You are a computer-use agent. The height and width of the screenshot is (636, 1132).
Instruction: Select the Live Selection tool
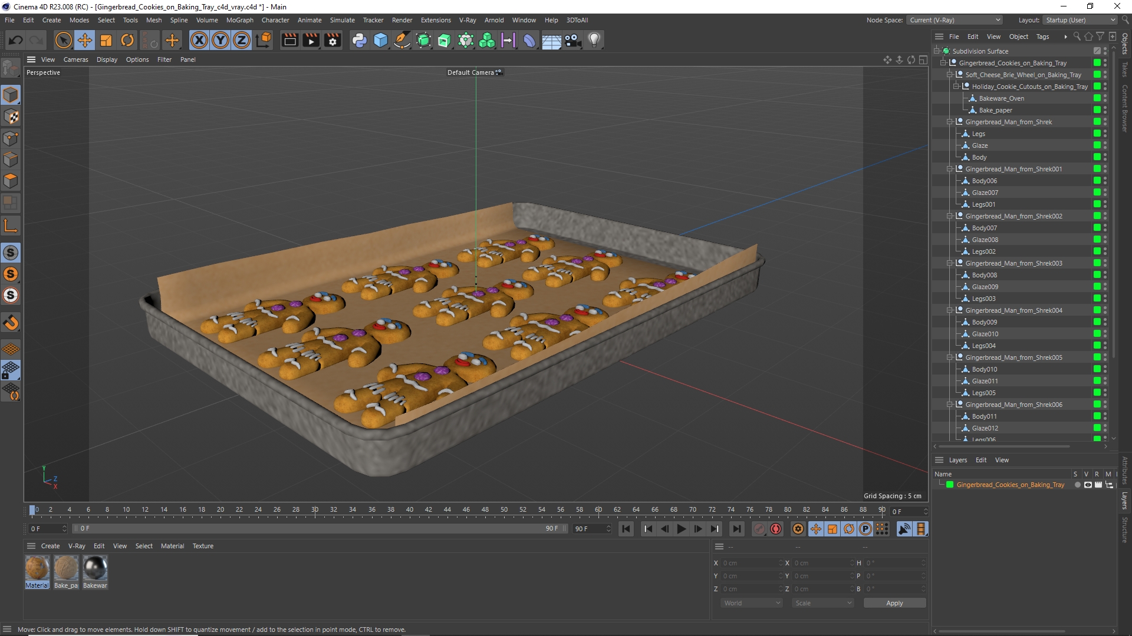pos(63,40)
